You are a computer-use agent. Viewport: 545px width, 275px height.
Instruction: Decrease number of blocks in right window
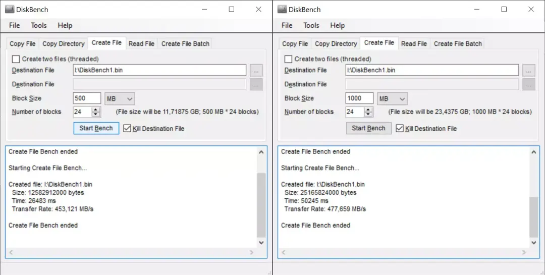click(x=368, y=115)
